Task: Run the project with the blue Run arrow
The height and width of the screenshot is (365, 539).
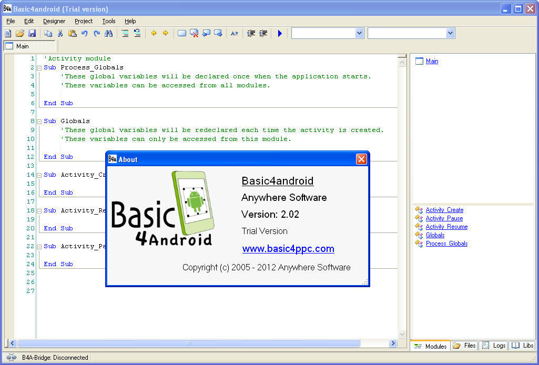Action: click(279, 33)
